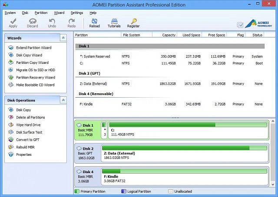Click the Rebuild MBR icon
The width and height of the screenshot is (278, 197).
click(x=11, y=147)
